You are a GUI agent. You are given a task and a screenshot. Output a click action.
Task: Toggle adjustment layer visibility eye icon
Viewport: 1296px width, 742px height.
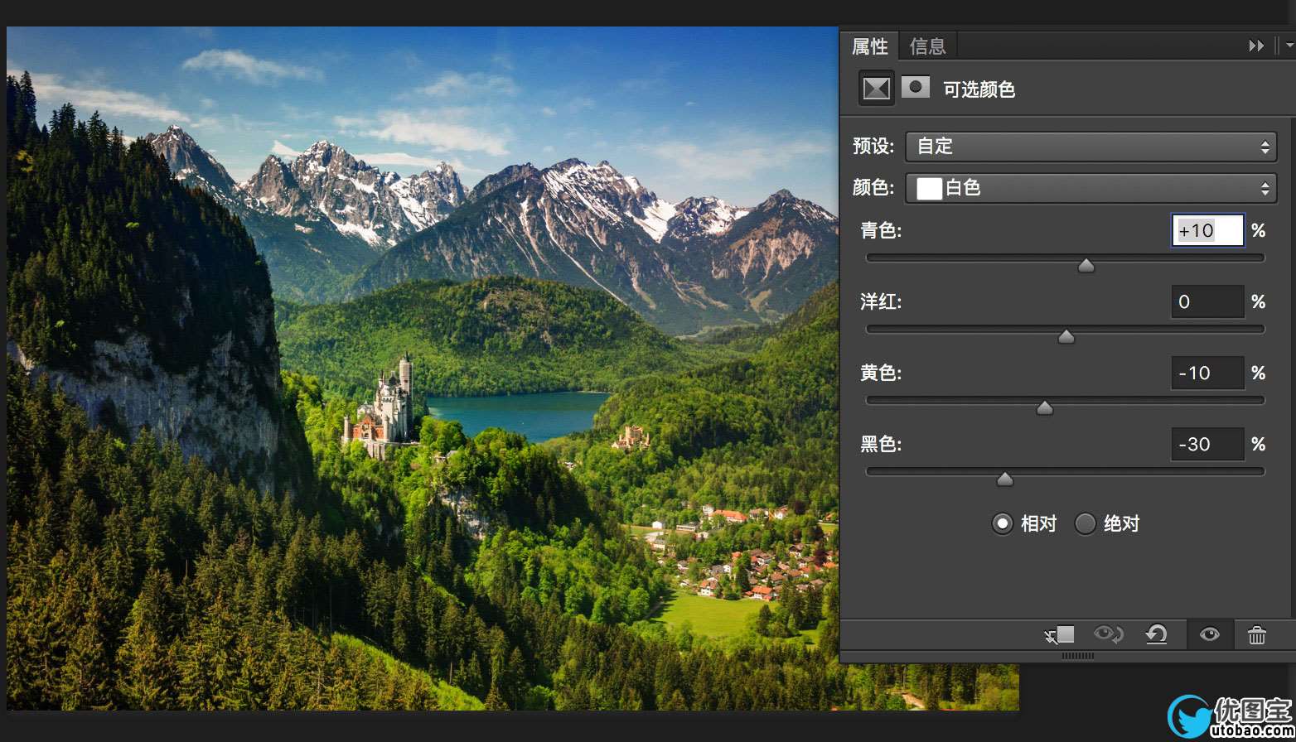pos(1209,635)
